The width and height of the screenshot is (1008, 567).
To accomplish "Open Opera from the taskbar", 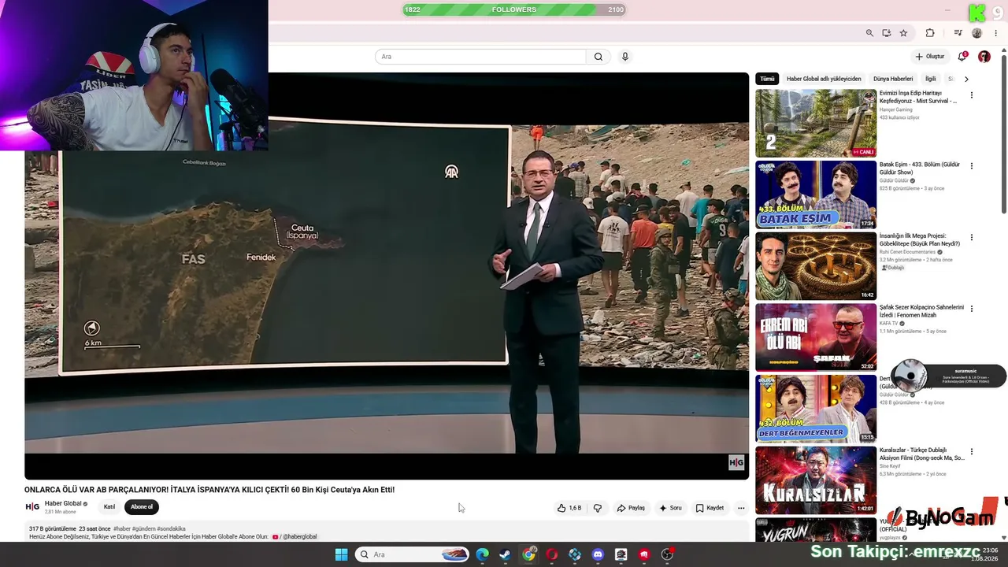I will coord(551,554).
